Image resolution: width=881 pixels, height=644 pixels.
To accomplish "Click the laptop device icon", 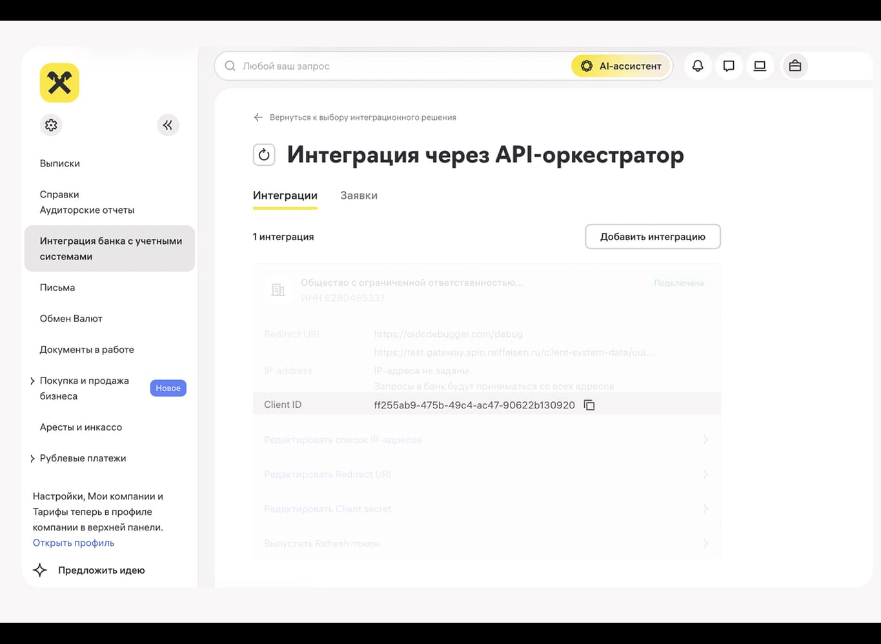I will 760,66.
